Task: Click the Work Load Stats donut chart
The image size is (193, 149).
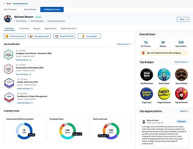Action: click(x=111, y=131)
